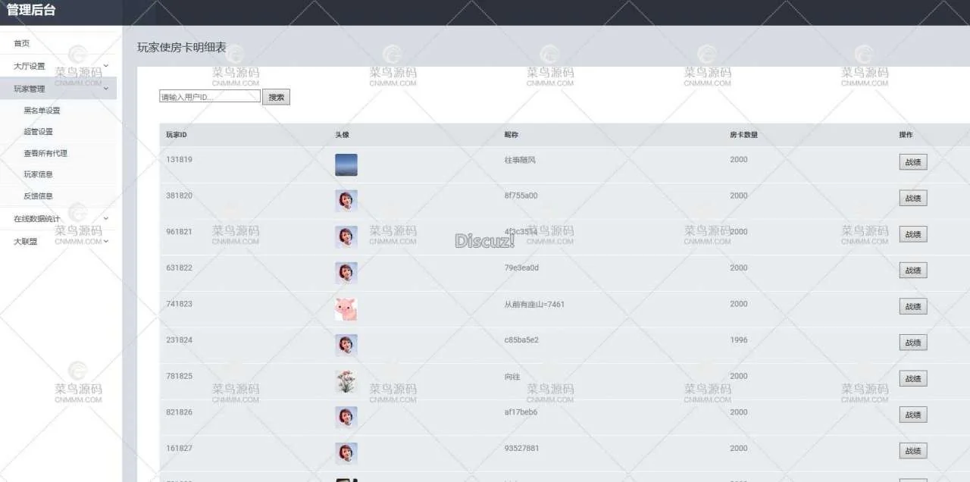Click 战绩 button for player 131819
Image resolution: width=970 pixels, height=482 pixels.
tap(913, 162)
